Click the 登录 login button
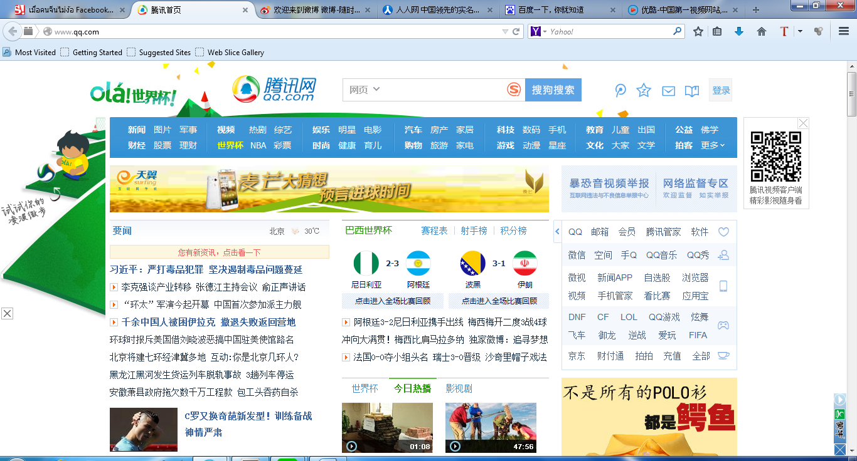 [721, 91]
